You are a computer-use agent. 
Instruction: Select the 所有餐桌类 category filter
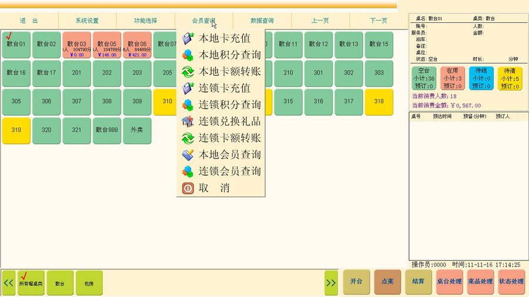[x=31, y=283]
